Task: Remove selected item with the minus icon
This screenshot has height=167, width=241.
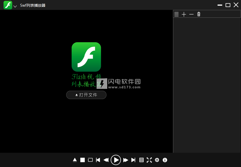Action: click(x=191, y=14)
